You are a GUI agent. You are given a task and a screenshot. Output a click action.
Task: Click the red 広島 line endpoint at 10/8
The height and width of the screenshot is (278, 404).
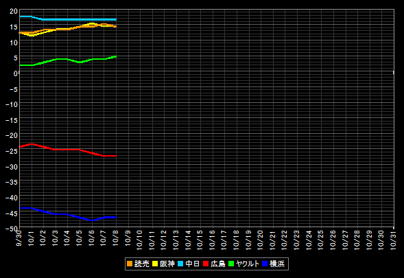[x=115, y=156]
